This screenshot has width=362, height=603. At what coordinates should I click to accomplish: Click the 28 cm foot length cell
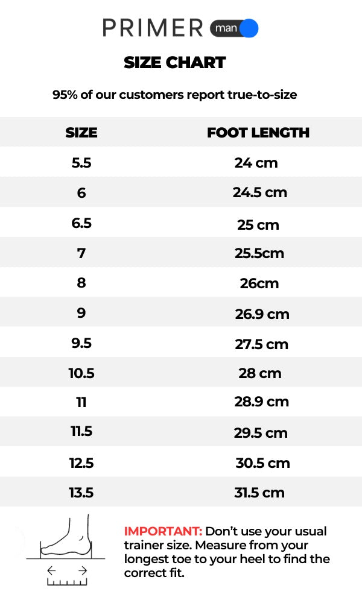point(260,373)
